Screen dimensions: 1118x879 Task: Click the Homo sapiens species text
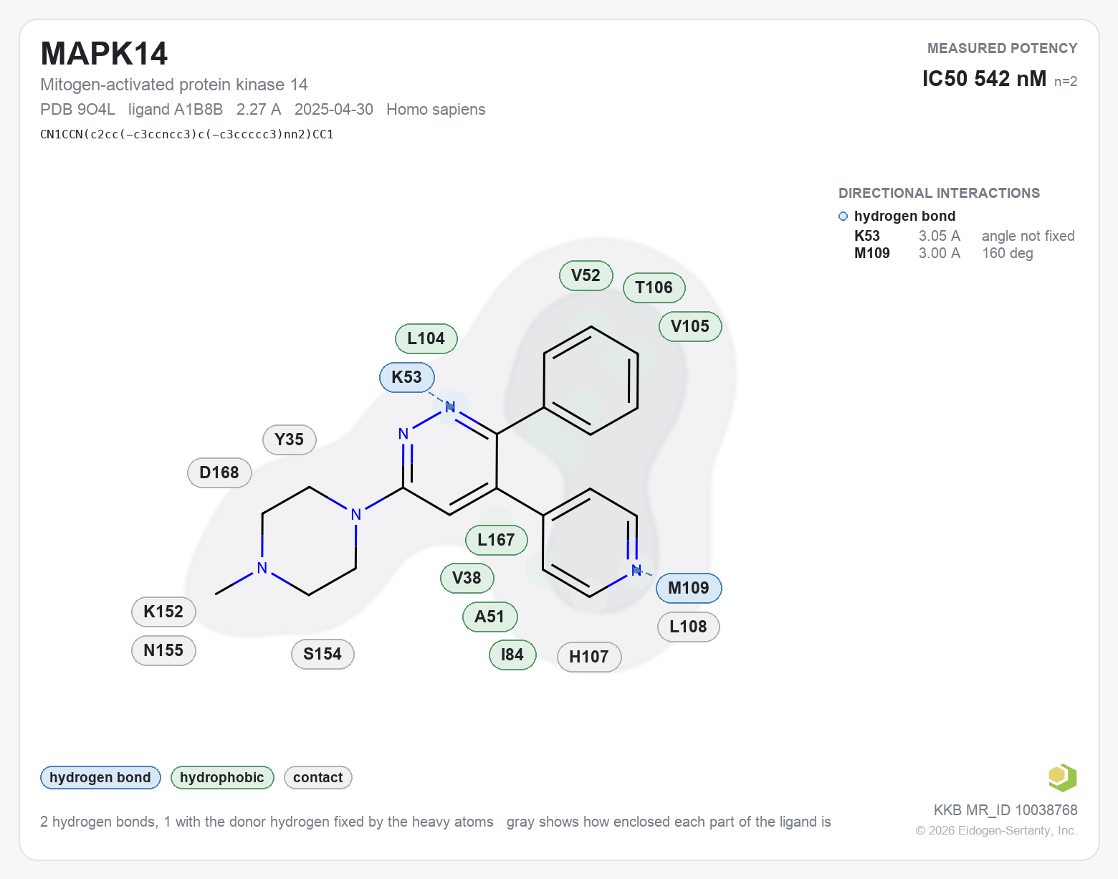click(436, 109)
